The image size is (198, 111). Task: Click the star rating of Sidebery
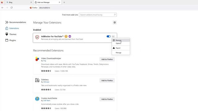46,90
